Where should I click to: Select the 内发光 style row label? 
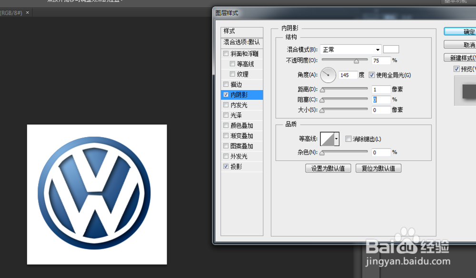pos(239,105)
